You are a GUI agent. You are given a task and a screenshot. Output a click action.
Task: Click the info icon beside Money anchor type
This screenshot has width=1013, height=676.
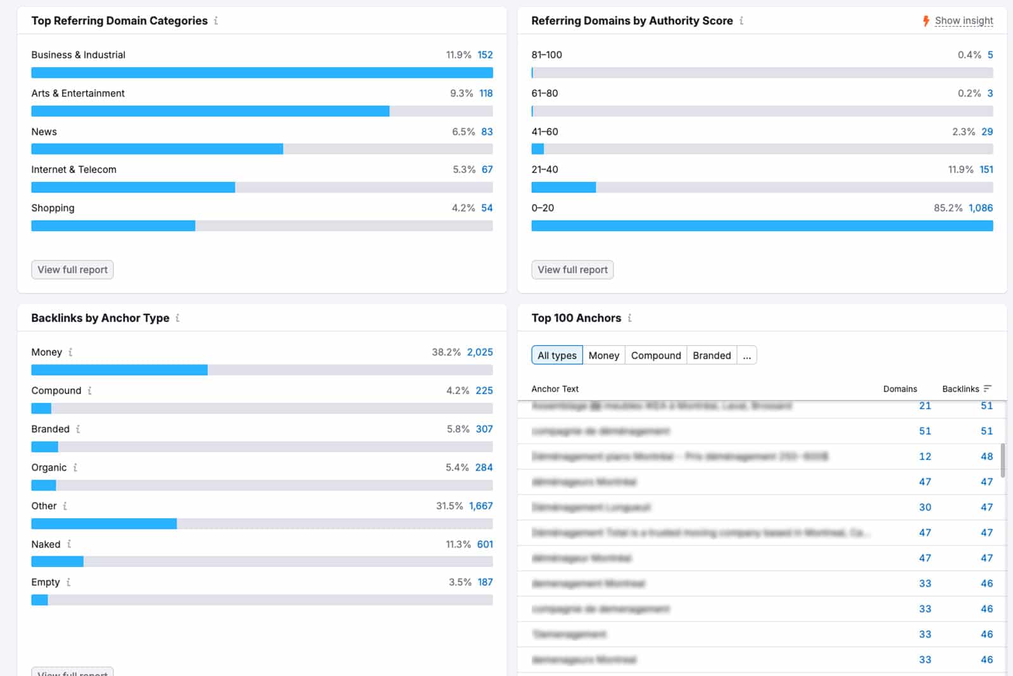click(x=70, y=352)
